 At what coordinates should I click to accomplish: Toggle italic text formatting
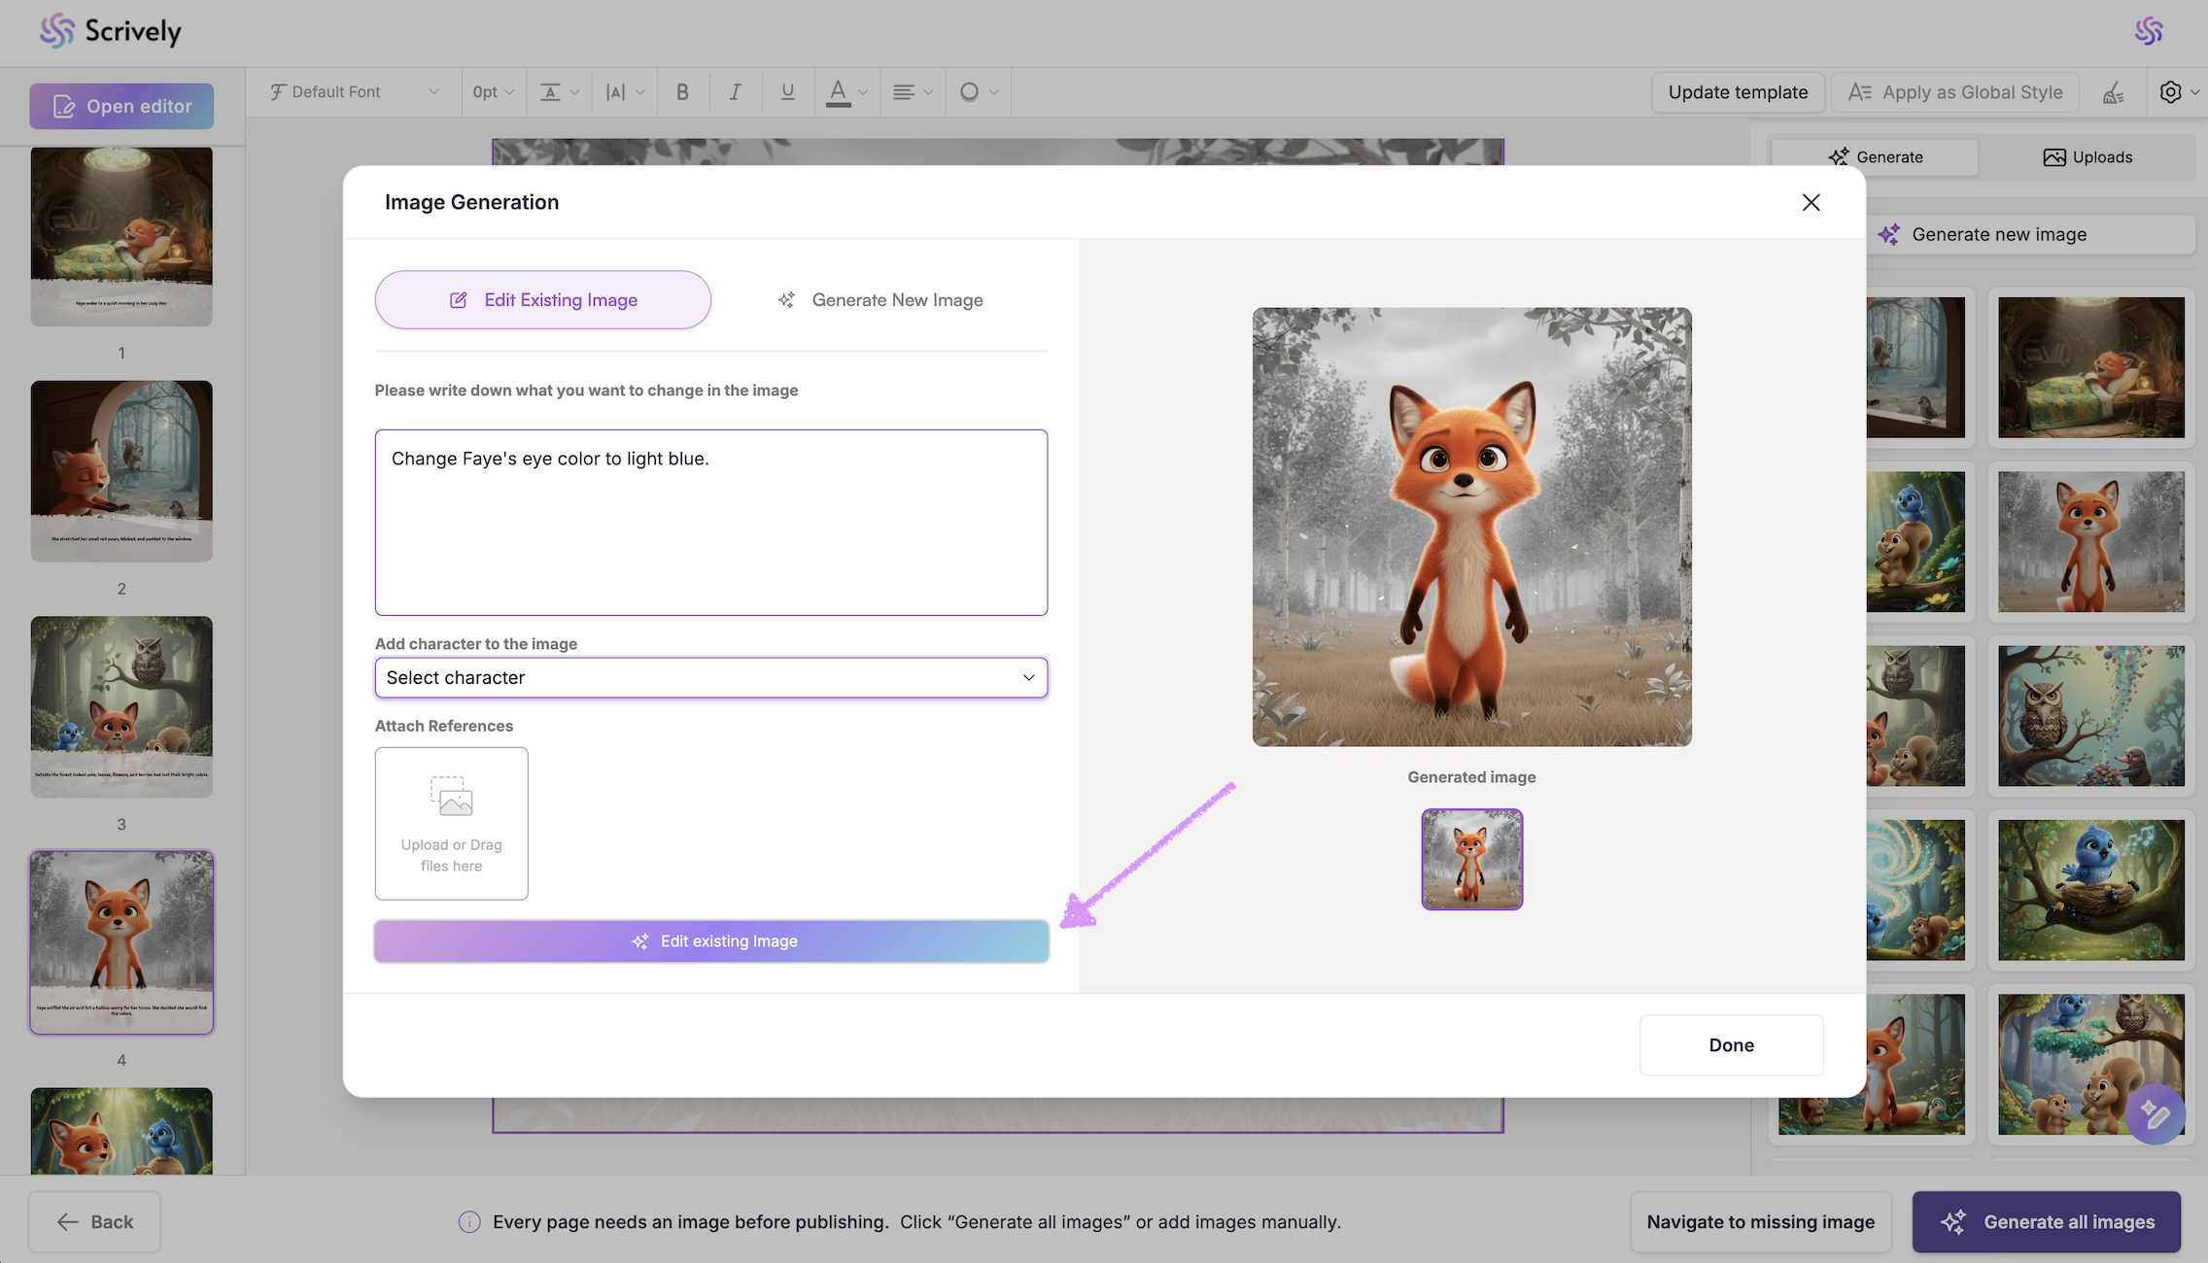coord(735,92)
